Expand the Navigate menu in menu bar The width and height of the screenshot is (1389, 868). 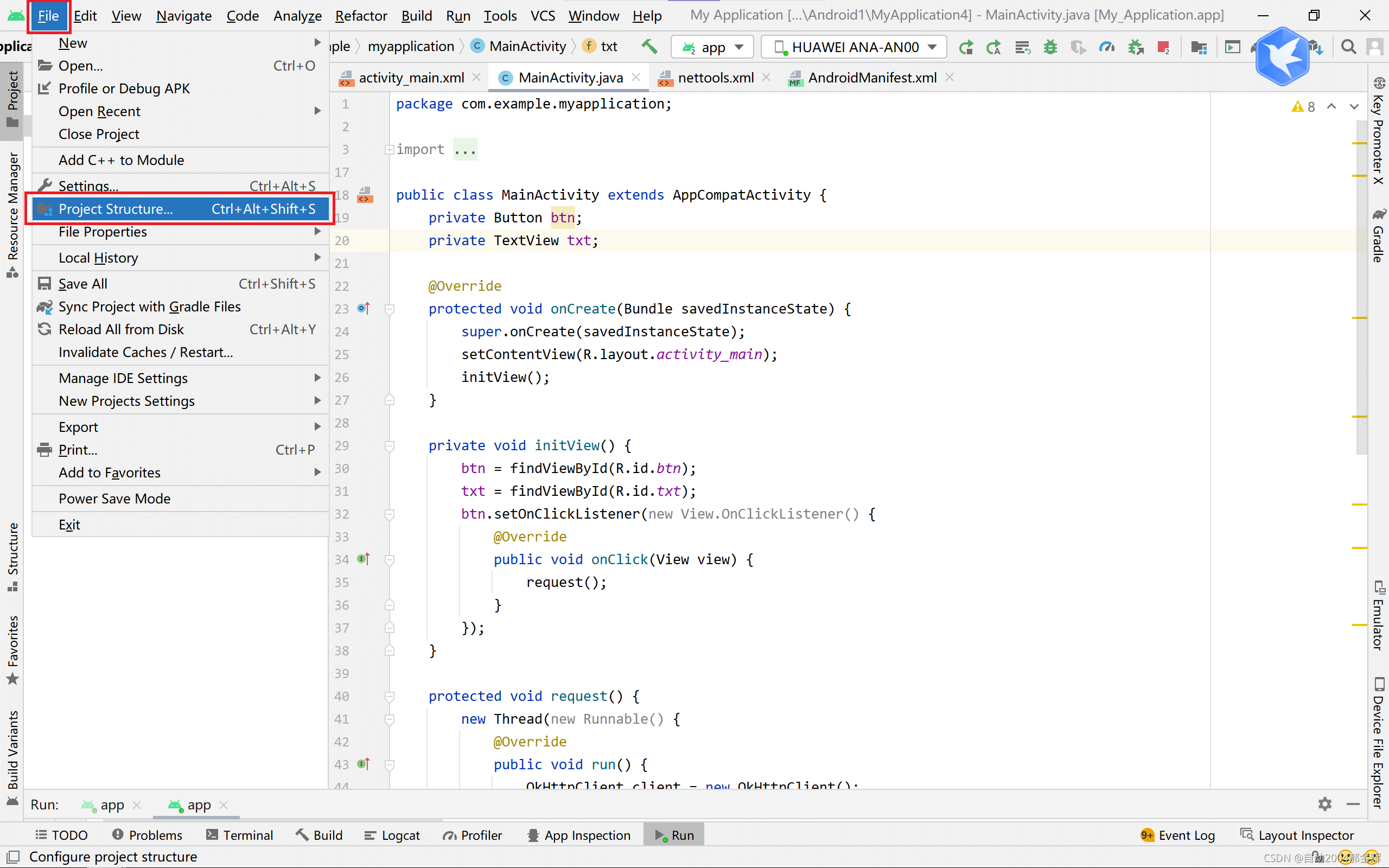click(x=184, y=16)
